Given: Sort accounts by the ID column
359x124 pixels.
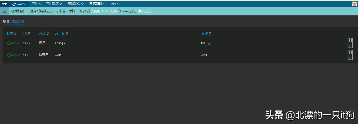Looking at the screenshot, I should point(26,33).
